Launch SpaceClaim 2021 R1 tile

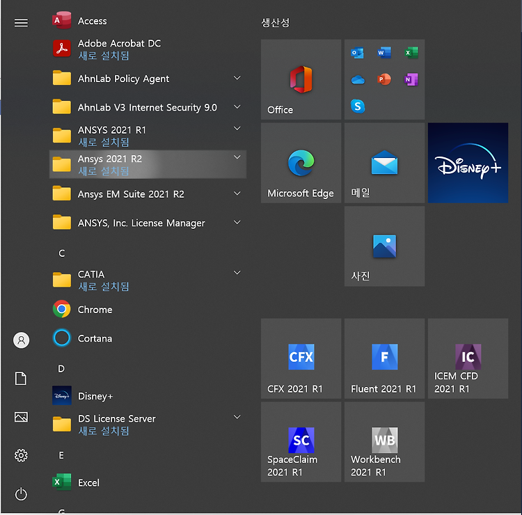pyautogui.click(x=301, y=442)
